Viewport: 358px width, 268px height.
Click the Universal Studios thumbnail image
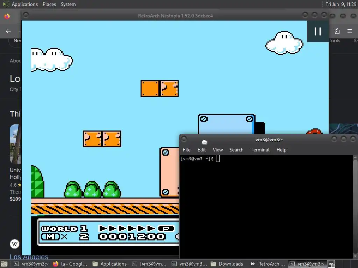(15, 144)
